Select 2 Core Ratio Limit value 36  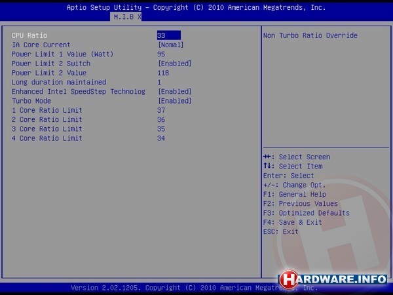pyautogui.click(x=161, y=120)
